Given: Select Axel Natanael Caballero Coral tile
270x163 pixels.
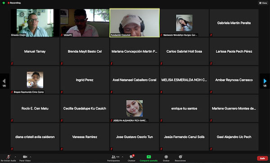Looking at the screenshot, I should click(x=135, y=80).
